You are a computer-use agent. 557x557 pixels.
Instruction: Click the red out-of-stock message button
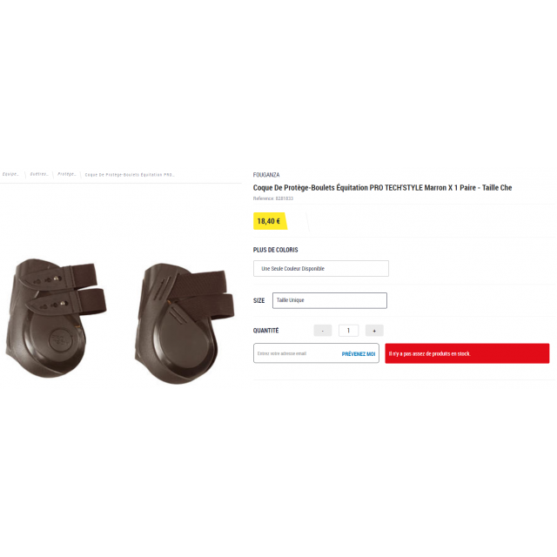coord(467,353)
